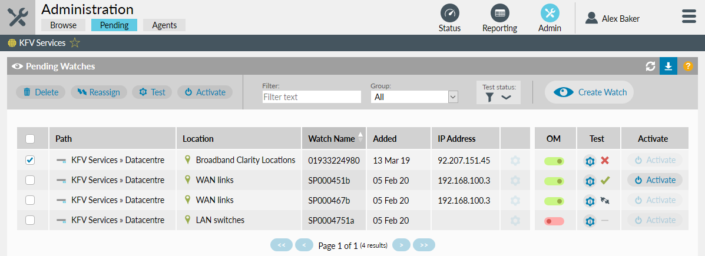
Task: Toggle OM switch for SP0004751a
Action: coord(554,221)
